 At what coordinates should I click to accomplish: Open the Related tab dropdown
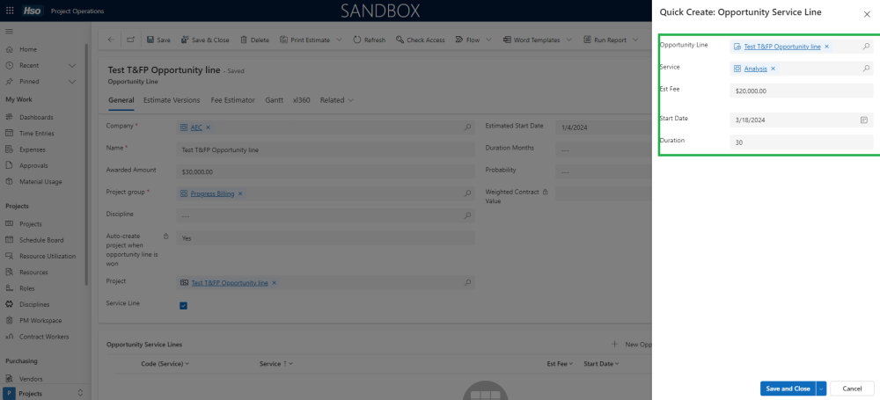click(x=337, y=100)
